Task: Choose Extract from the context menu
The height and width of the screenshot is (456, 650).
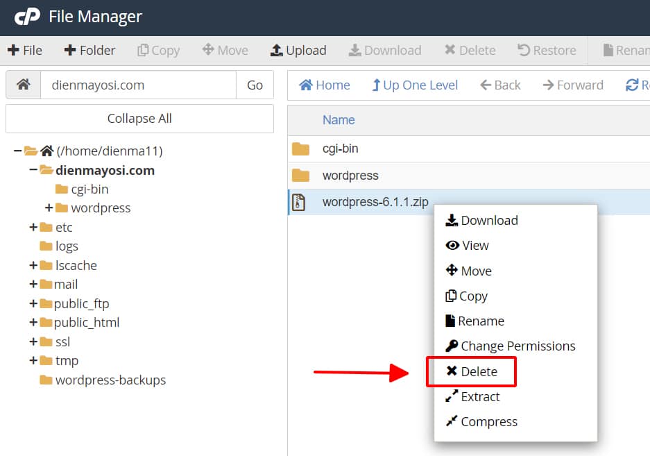Action: coord(480,396)
